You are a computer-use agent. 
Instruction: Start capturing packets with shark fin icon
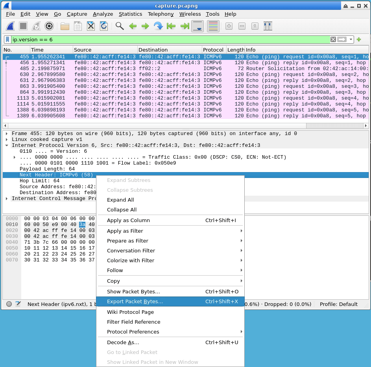(x=10, y=26)
